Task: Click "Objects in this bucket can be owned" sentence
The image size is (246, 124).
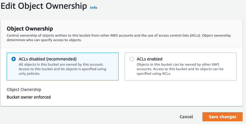Action: click(x=178, y=64)
